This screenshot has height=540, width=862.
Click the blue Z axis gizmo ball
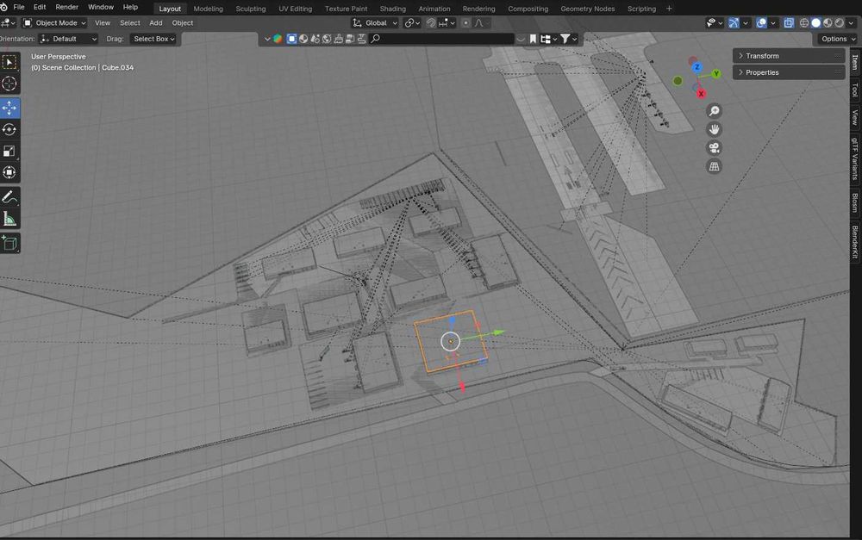(697, 67)
